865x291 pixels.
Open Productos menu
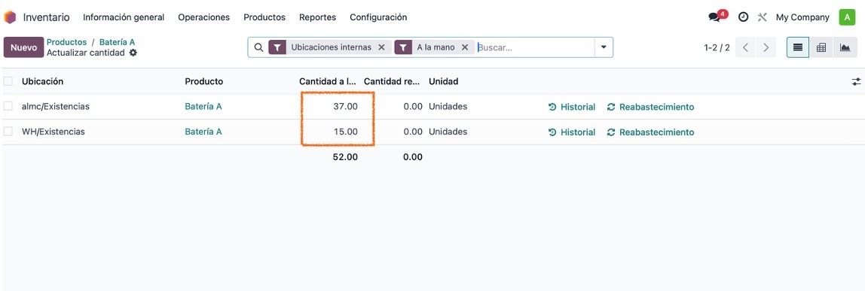pos(264,17)
